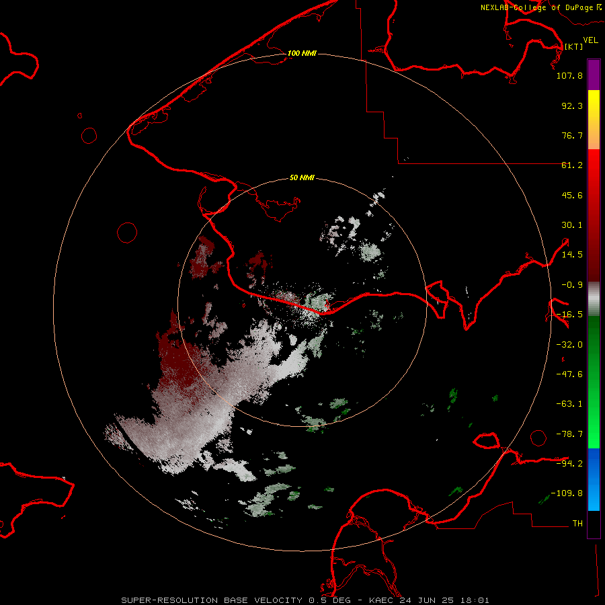Click the 14.5 velocity scale value
The width and height of the screenshot is (605, 605).
(x=572, y=255)
